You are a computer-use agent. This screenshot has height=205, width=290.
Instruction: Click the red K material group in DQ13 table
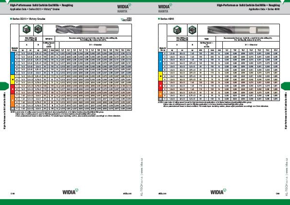coord(13,89)
